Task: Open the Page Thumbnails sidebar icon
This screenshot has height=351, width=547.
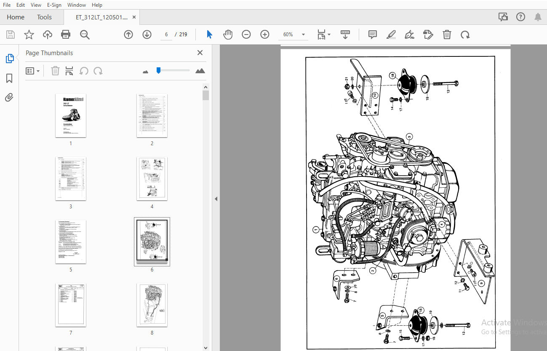Action: point(10,58)
